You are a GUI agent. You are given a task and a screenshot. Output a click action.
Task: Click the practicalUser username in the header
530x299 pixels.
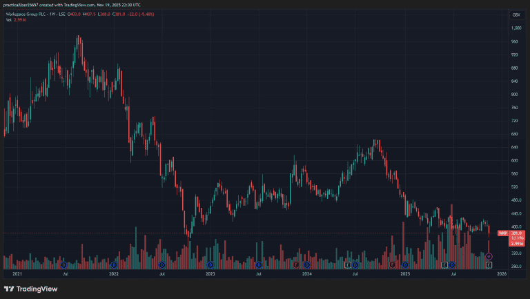tap(22, 5)
